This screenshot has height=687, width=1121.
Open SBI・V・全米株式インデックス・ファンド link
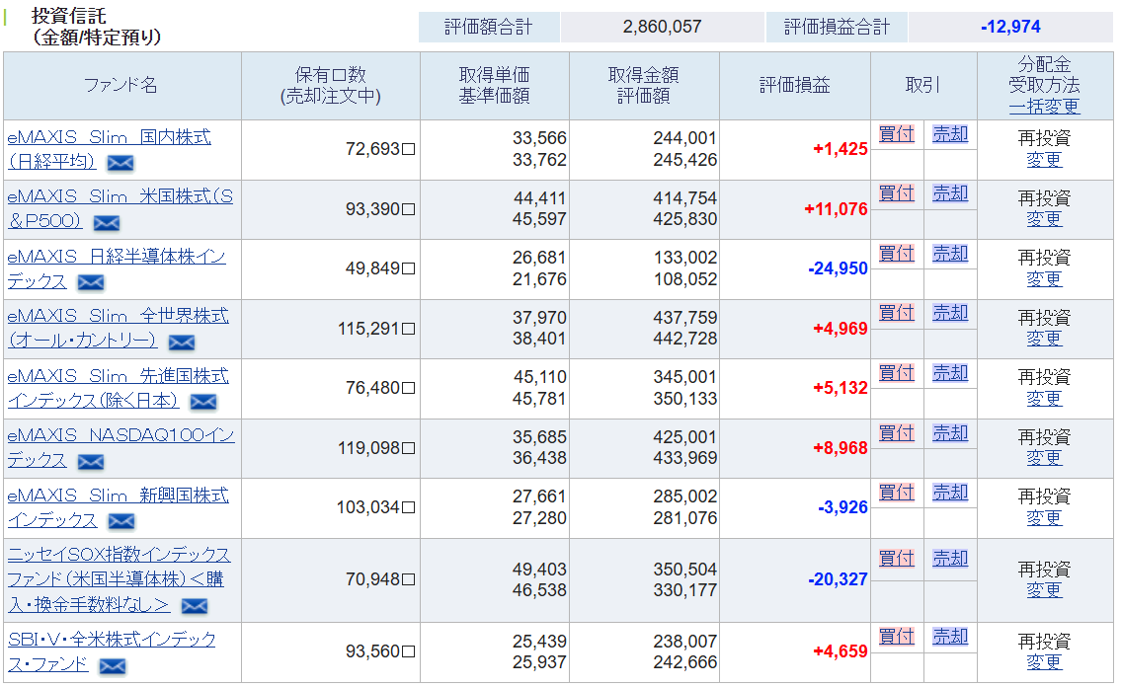112,651
